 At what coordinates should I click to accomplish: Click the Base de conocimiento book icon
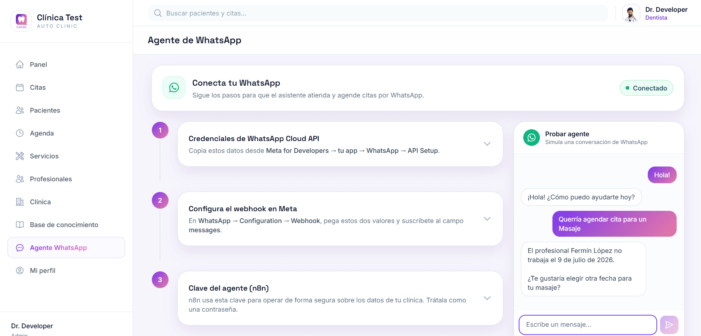point(20,225)
